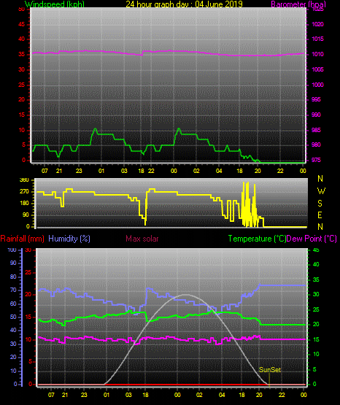This screenshot has width=340, height=405.
Task: Select the green temperature axis value 5
Action: (x=314, y=369)
